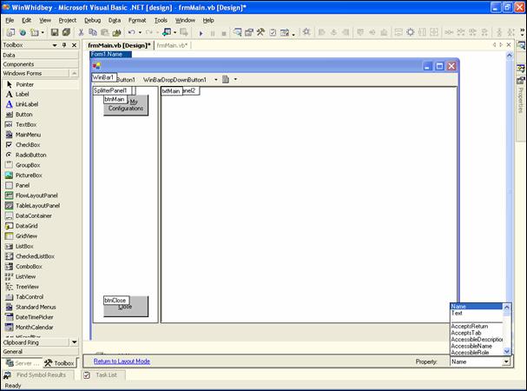
Task: Click Windows Forms section up arrow
Action: [x=75, y=73]
